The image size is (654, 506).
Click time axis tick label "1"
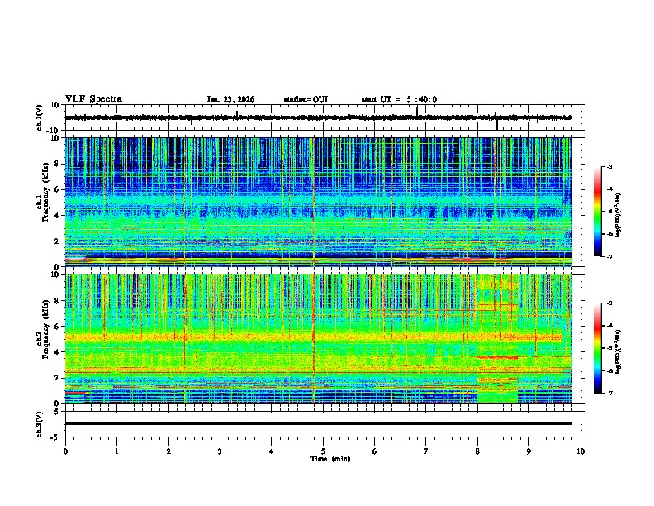click(x=116, y=451)
